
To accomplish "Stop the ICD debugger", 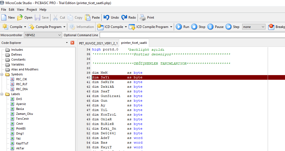I will [x=198, y=27].
